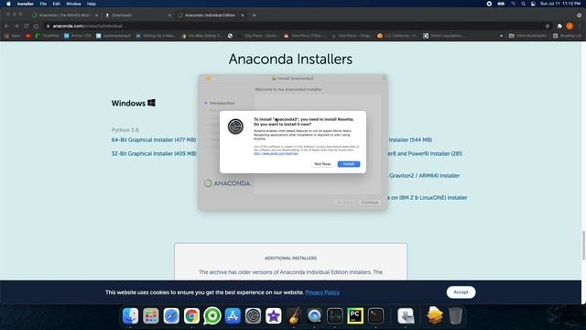Image resolution: width=586 pixels, height=330 pixels.
Task: Open the Window menu
Action: point(73,4)
